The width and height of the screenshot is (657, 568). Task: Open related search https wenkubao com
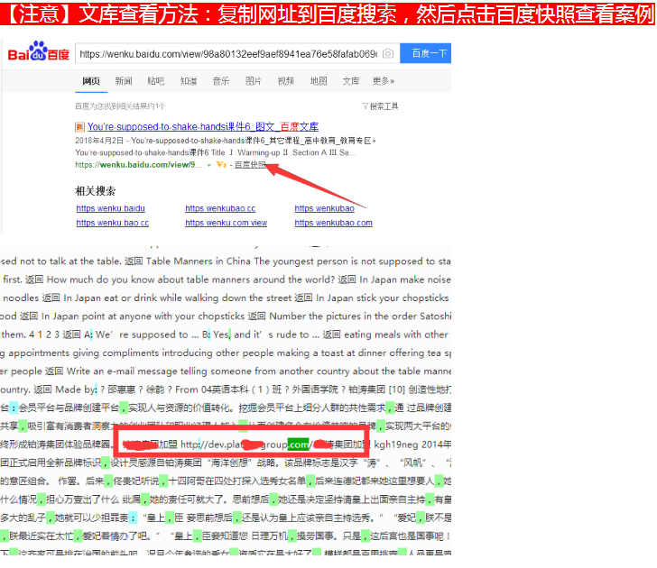click(334, 223)
